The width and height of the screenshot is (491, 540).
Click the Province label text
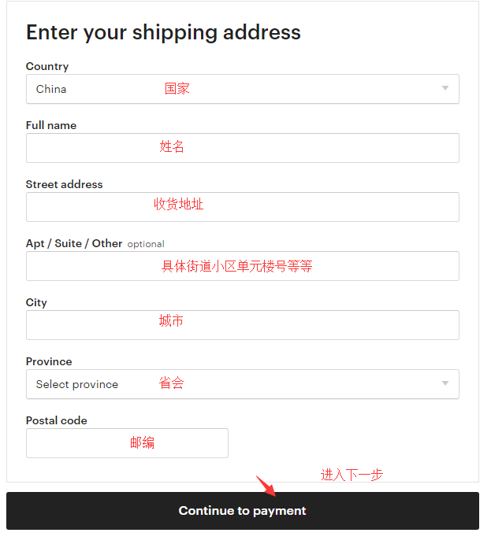click(x=49, y=362)
